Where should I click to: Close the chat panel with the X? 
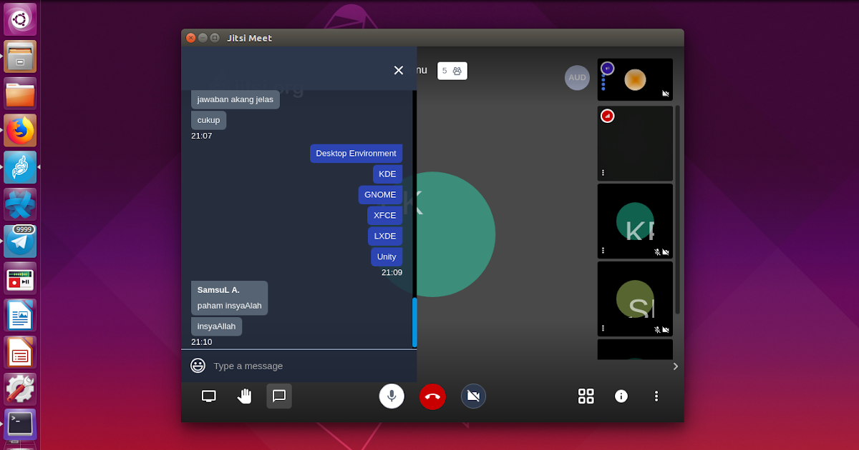coord(398,70)
